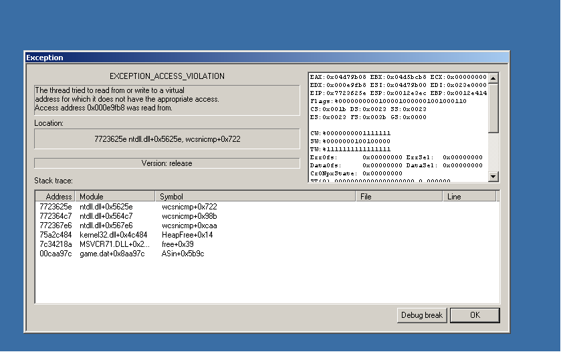Viewport: 563px width, 356px height.
Task: Select stack row address 772367e6
Action: tap(55, 226)
